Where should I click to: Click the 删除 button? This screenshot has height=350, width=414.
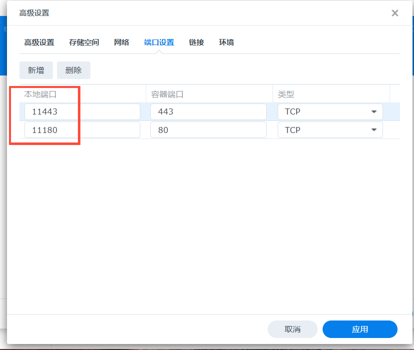74,70
